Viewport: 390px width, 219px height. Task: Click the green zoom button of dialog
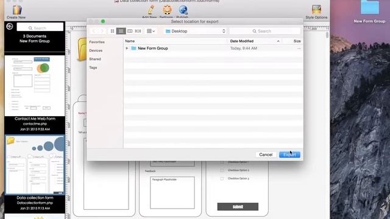pos(103,21)
